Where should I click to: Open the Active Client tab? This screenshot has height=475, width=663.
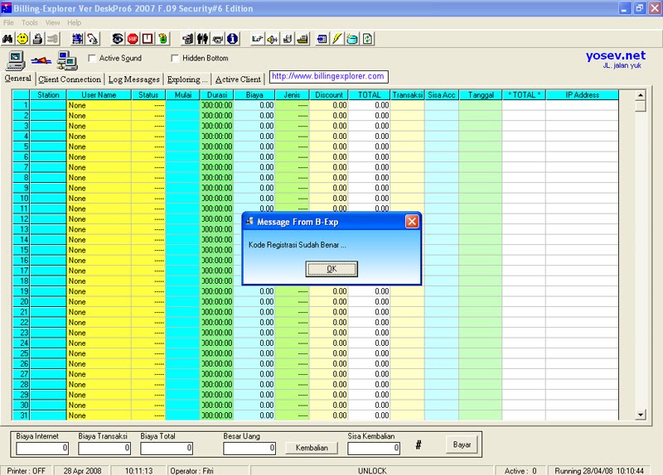[238, 79]
